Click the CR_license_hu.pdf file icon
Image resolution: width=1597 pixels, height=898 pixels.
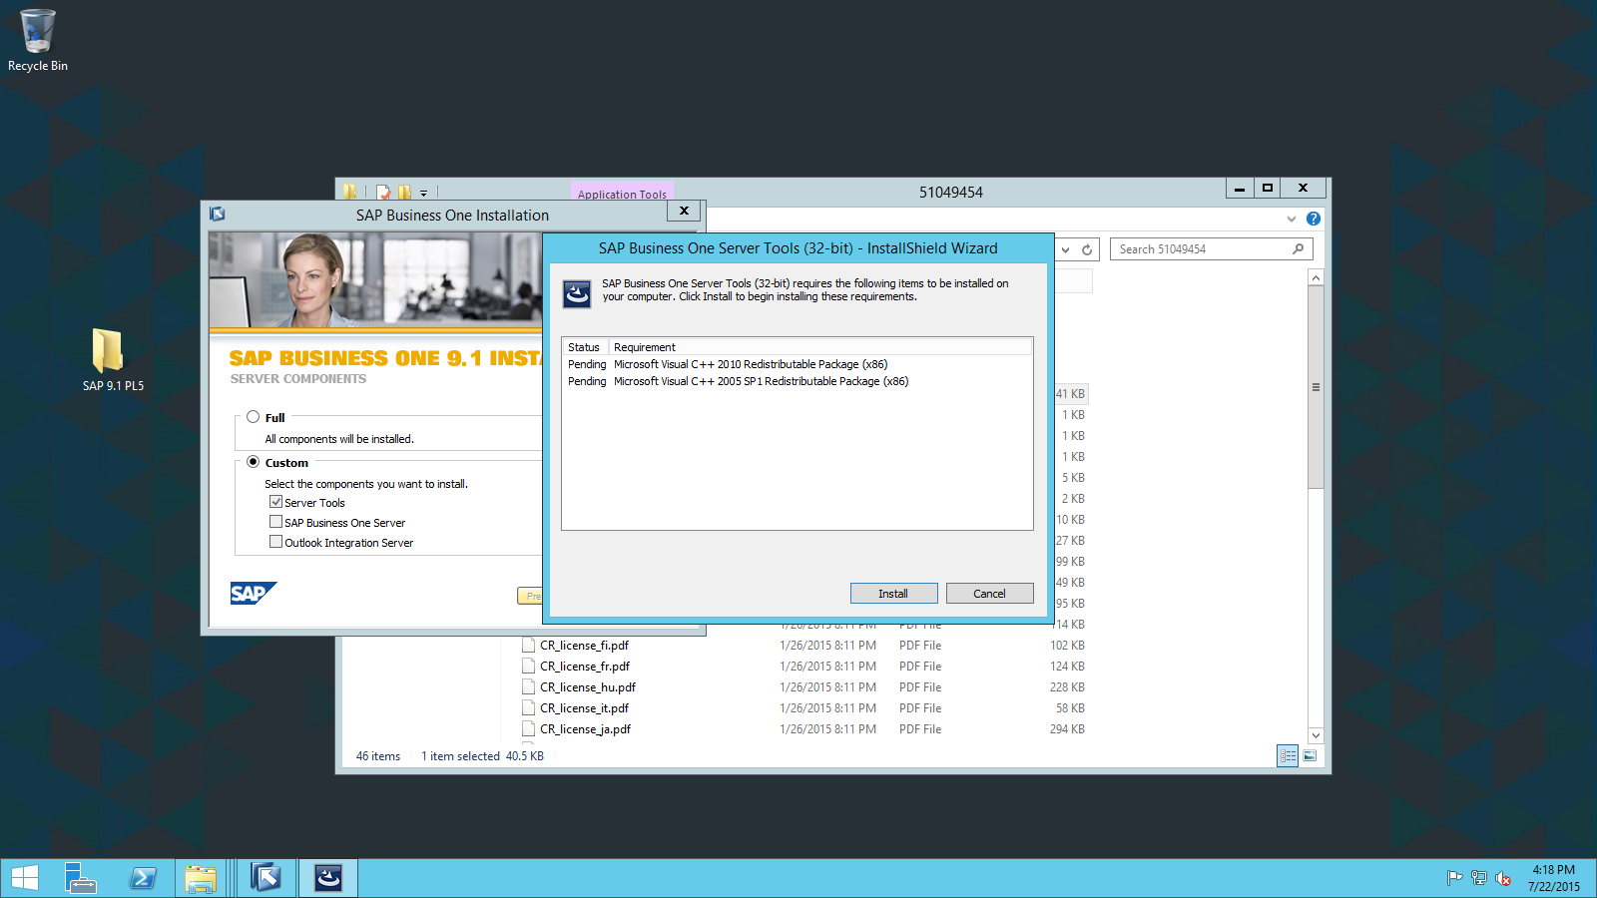[528, 686]
